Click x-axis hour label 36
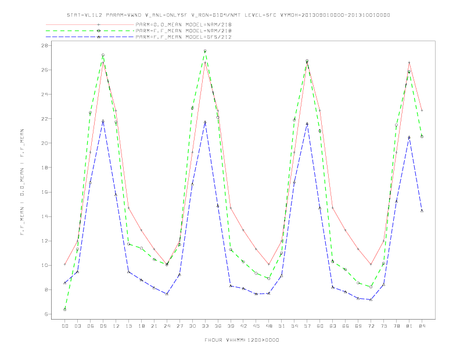Screen dimensions: 460x355 (218, 326)
